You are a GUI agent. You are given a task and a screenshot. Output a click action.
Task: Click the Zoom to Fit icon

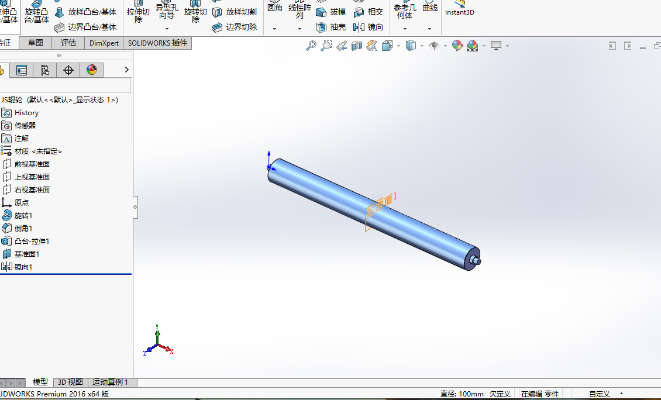[x=311, y=46]
